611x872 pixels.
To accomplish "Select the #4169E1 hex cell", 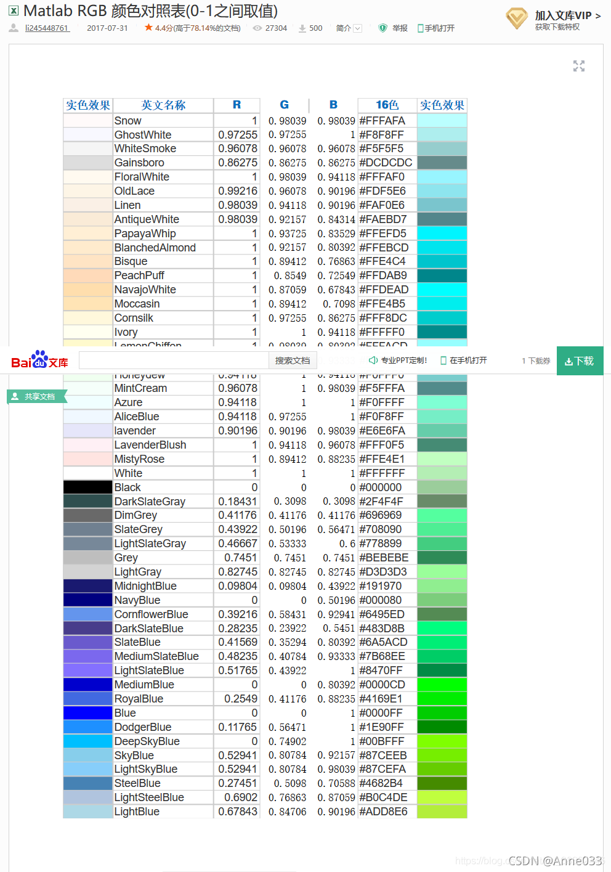I will tap(387, 698).
